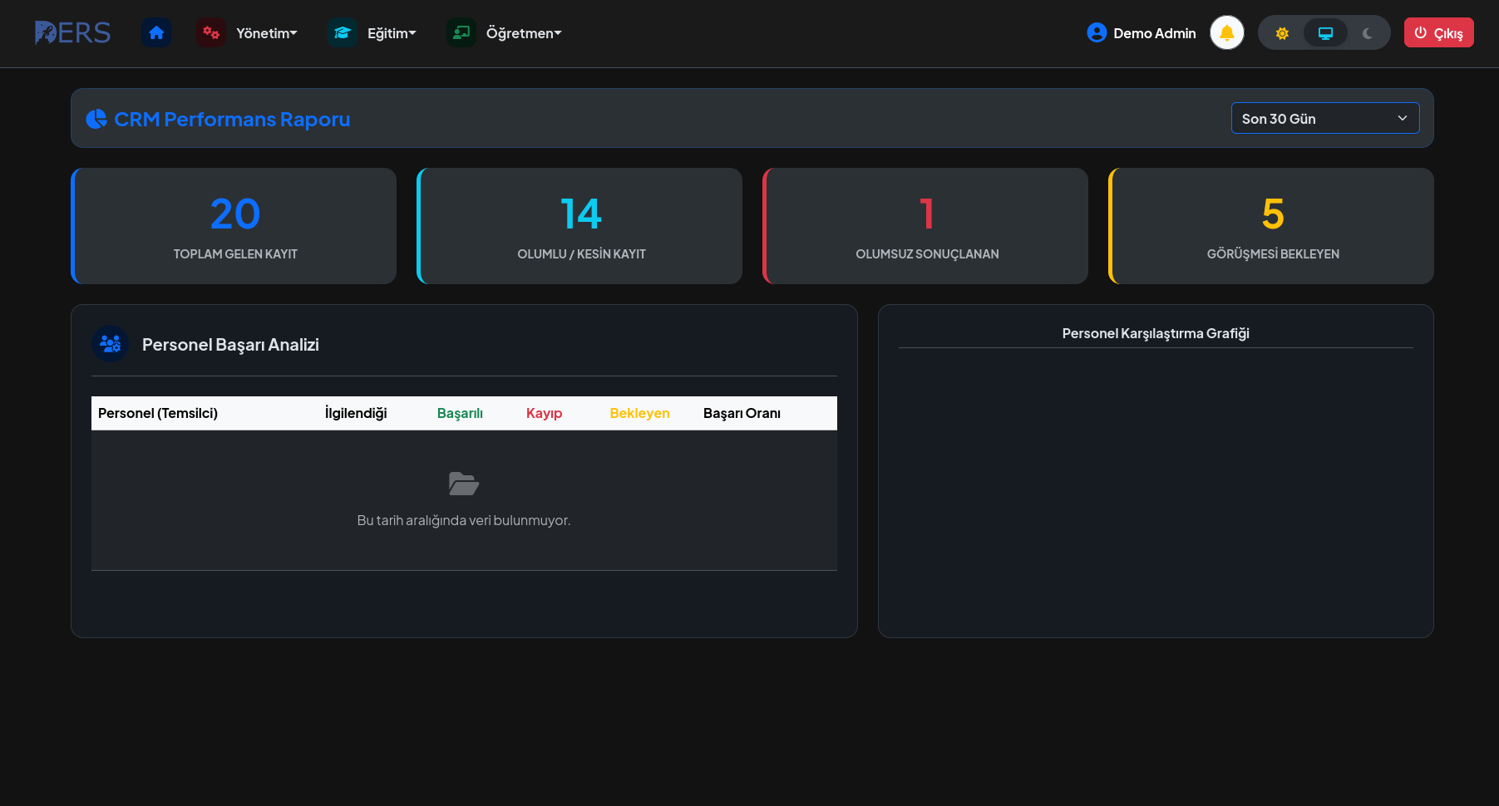This screenshot has width=1499, height=806.
Task: Open notifications bell
Action: tap(1227, 32)
